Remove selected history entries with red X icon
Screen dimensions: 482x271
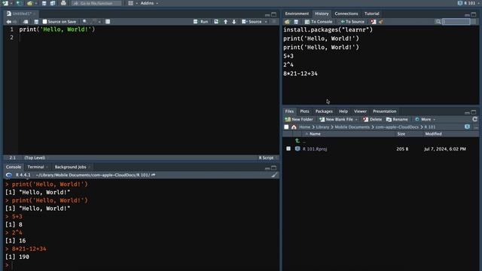pyautogui.click(x=374, y=22)
